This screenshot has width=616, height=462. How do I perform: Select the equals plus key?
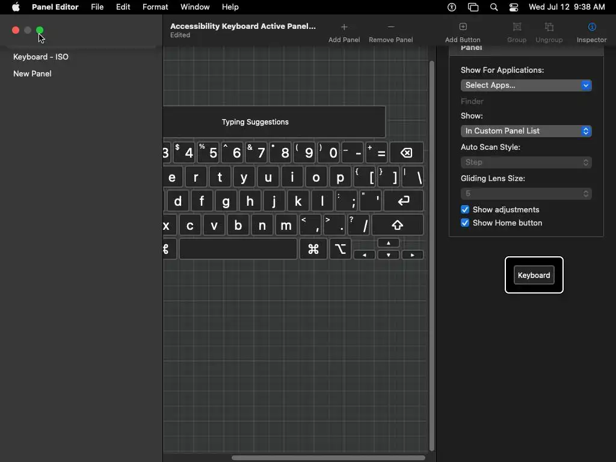[377, 152]
